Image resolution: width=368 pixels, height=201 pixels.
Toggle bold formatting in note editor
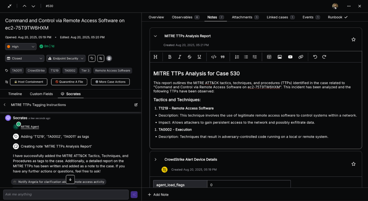170,57
